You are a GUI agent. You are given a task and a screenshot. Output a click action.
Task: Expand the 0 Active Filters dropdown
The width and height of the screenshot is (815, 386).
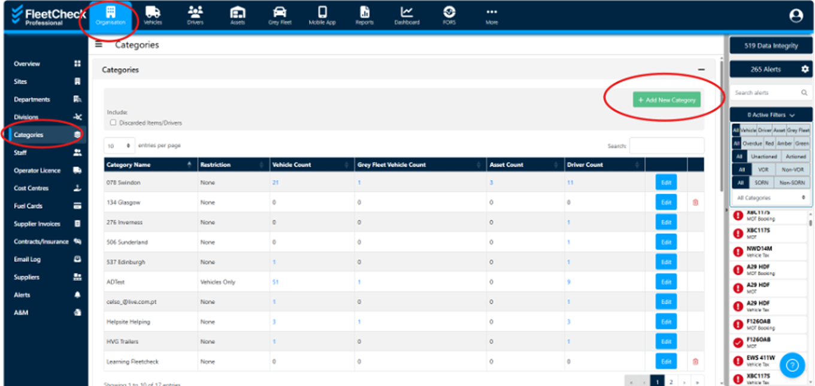click(771, 114)
